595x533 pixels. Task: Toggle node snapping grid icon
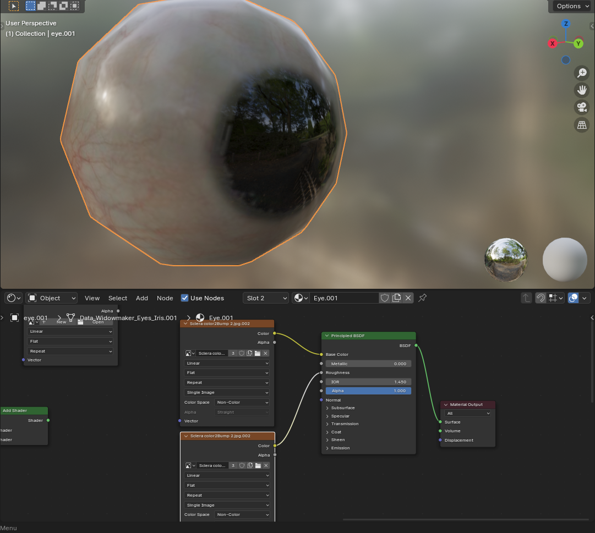pos(553,298)
